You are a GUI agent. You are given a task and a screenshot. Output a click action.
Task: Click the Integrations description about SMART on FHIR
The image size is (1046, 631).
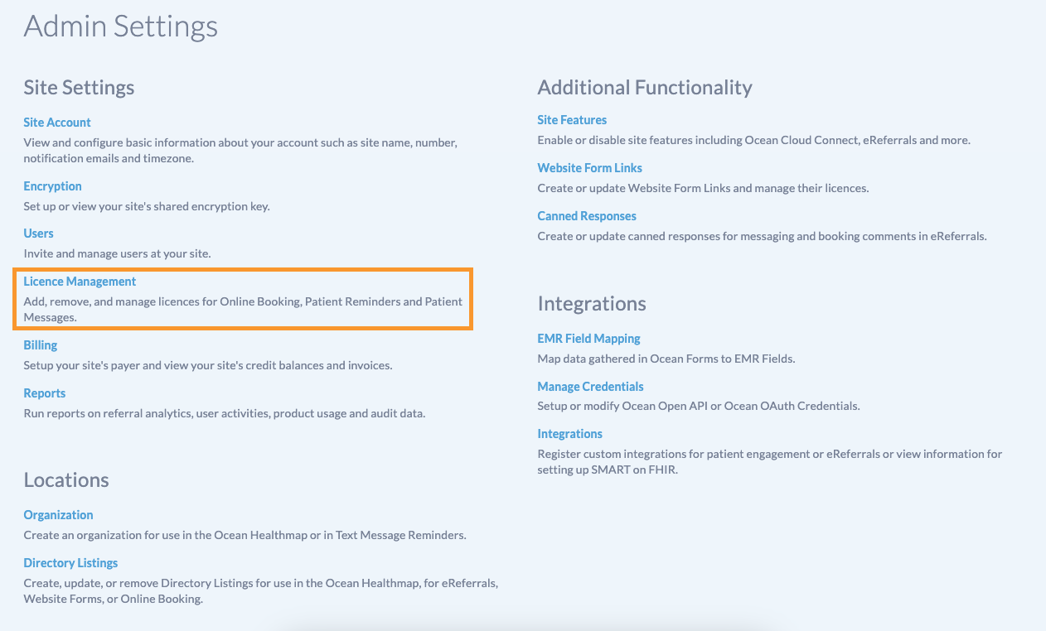770,462
